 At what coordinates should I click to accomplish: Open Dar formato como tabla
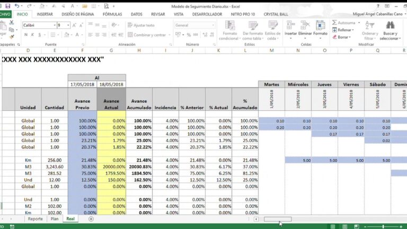(253, 31)
